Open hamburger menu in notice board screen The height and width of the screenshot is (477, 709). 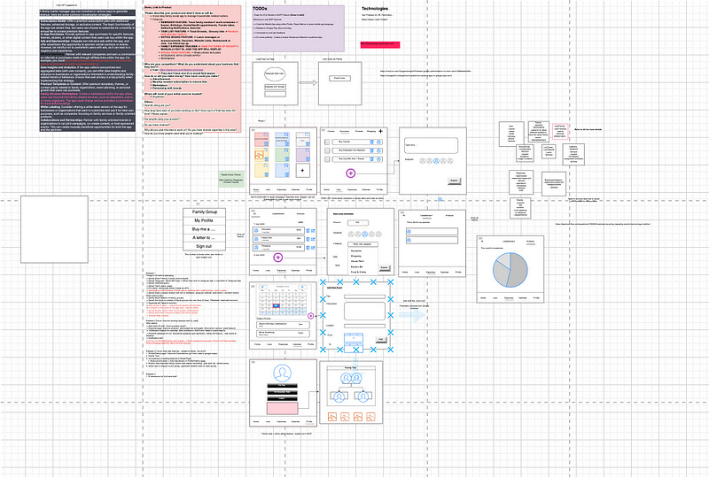(x=253, y=130)
